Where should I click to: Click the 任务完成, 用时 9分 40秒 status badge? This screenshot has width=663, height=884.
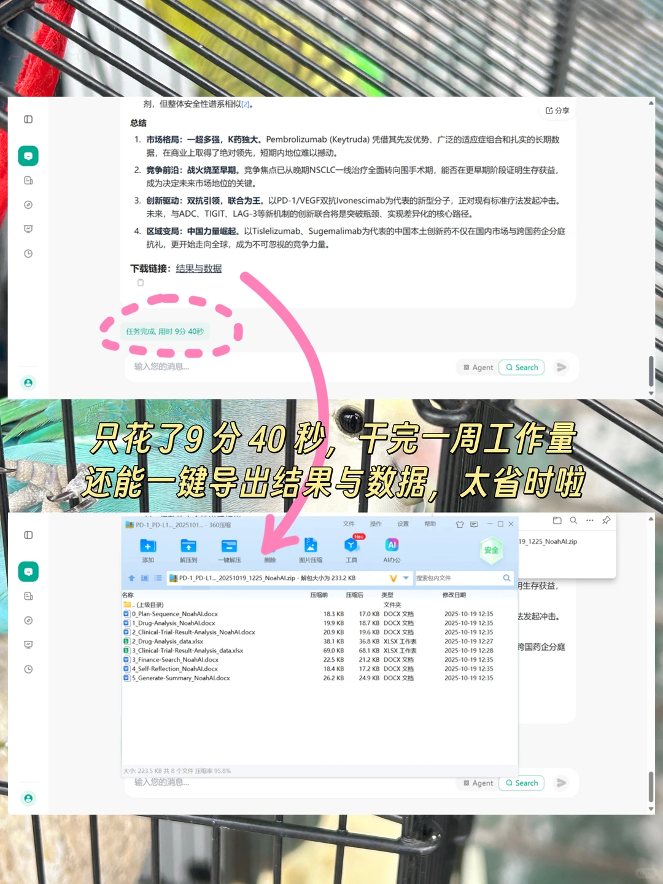(x=165, y=331)
